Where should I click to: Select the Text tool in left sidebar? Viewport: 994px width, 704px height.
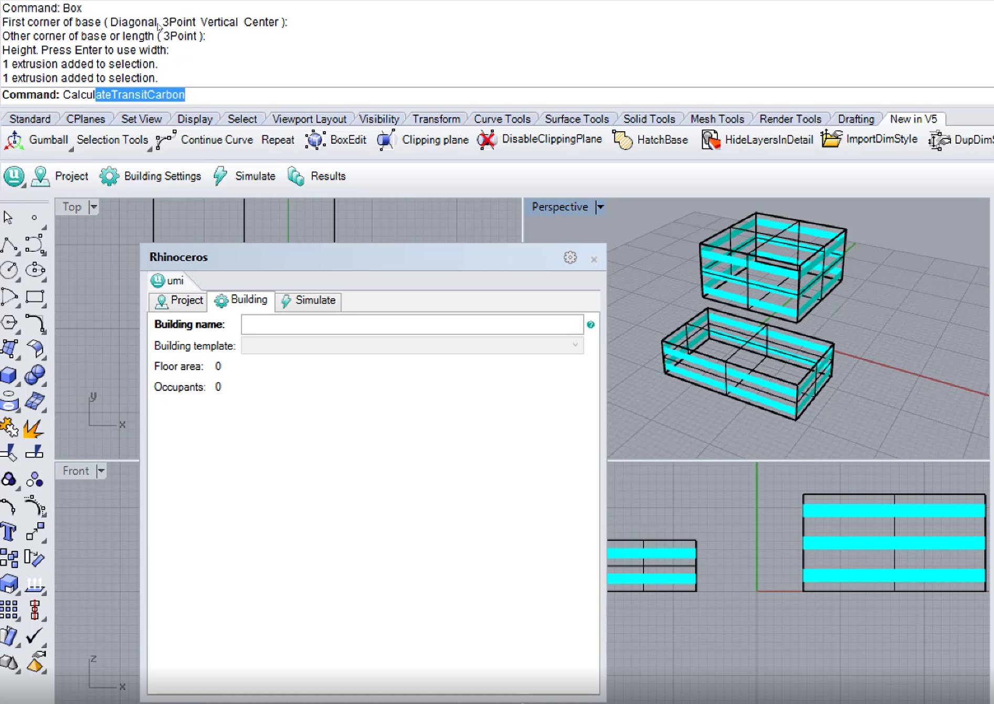(9, 532)
